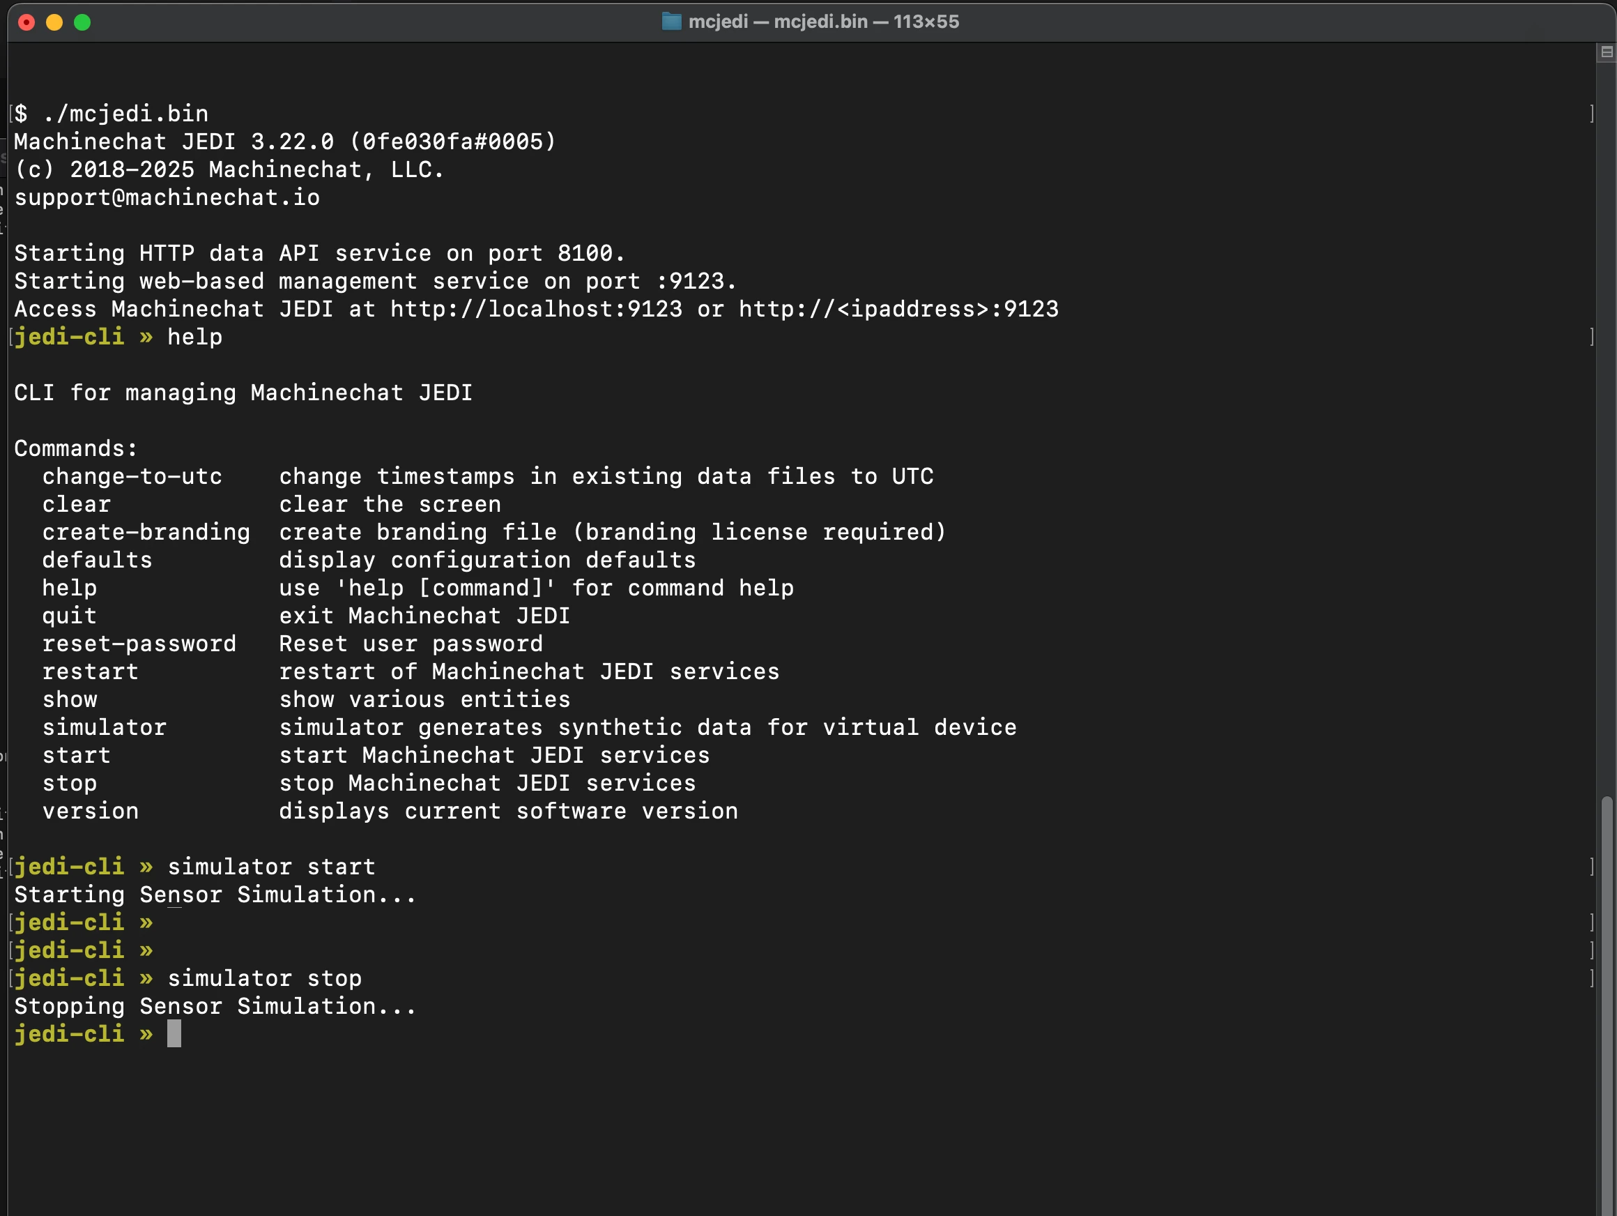Click the red close window button

[26, 22]
